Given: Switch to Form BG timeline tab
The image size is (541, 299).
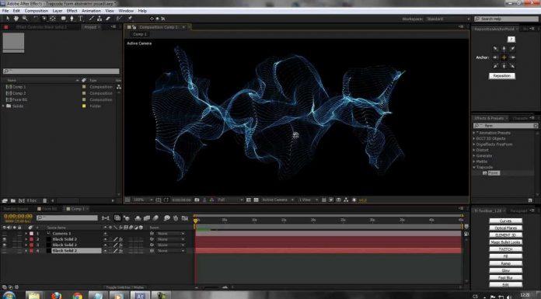Looking at the screenshot, I should pos(47,209).
